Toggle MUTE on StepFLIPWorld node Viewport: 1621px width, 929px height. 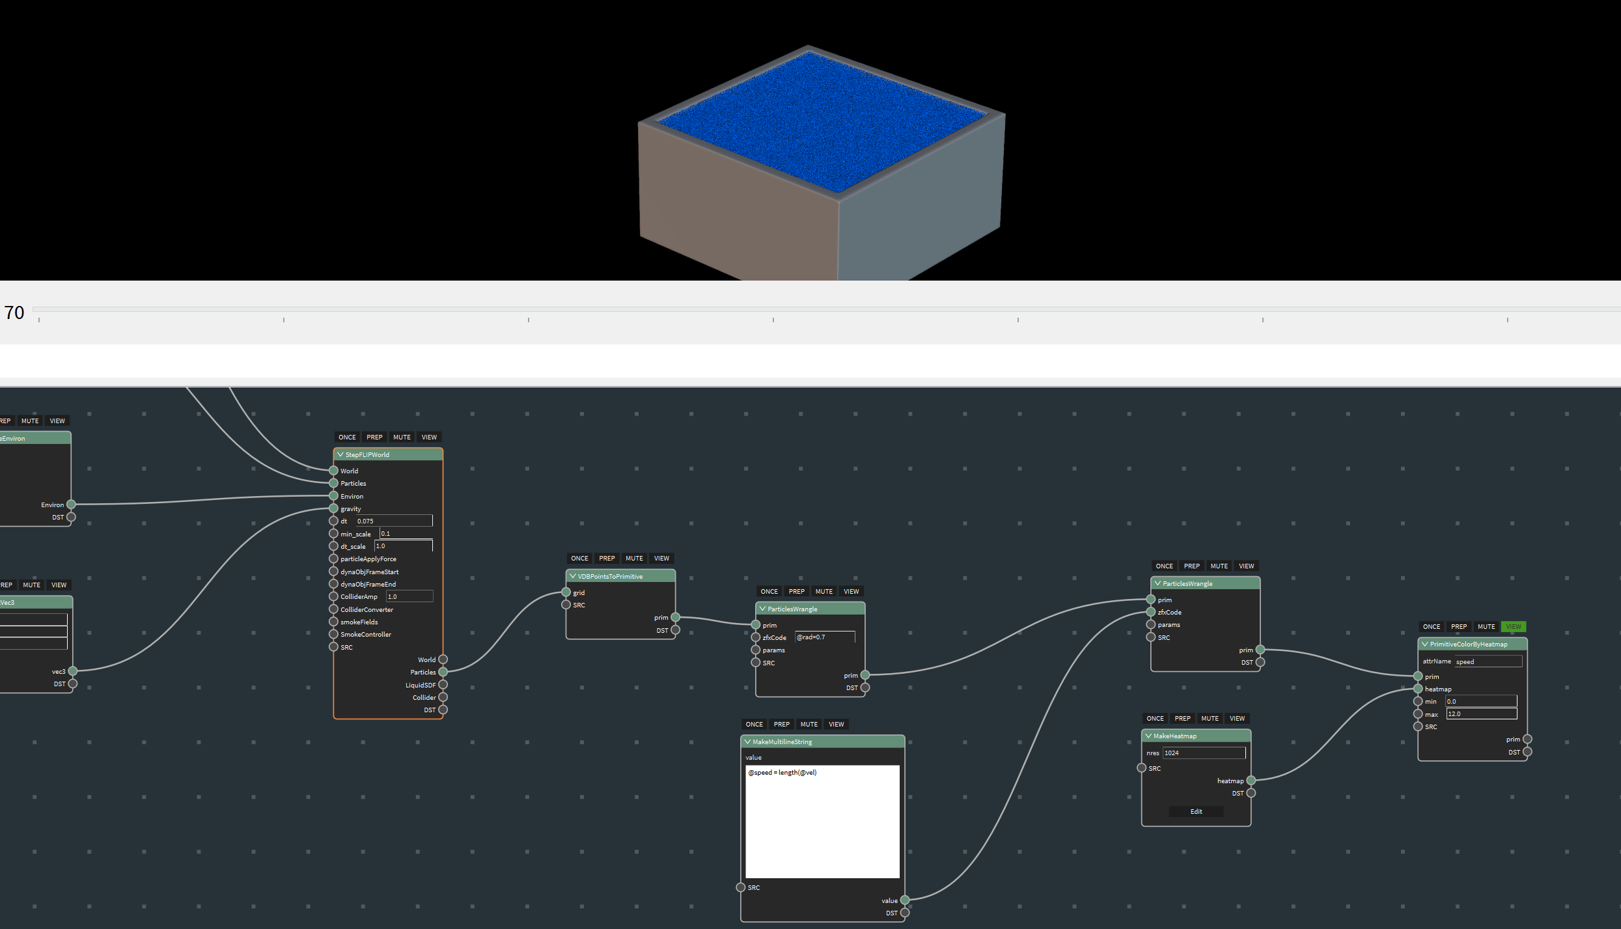(402, 437)
